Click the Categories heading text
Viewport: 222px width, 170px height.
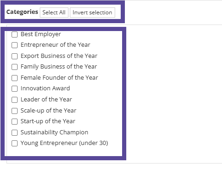22,12
